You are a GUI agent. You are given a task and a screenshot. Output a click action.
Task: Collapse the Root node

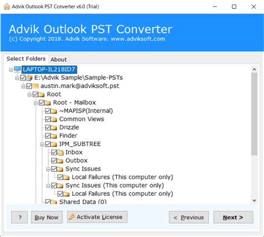pos(30,95)
